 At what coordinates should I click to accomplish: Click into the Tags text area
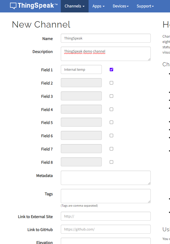pos(106,196)
